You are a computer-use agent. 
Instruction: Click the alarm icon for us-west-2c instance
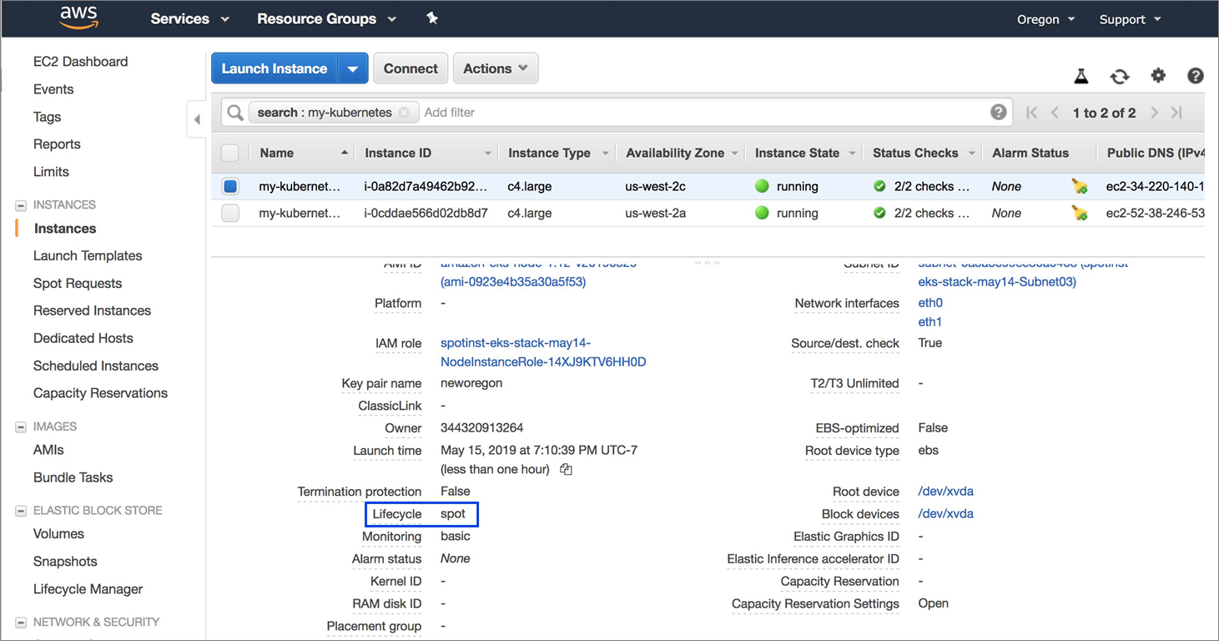[x=1080, y=187]
